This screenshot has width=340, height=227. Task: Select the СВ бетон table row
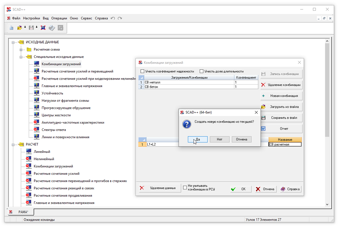point(198,87)
